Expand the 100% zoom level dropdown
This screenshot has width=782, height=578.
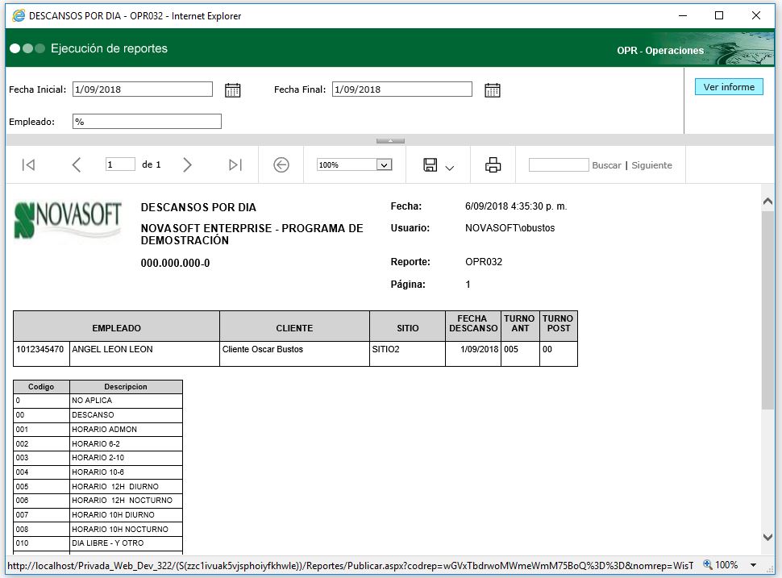[x=385, y=165]
